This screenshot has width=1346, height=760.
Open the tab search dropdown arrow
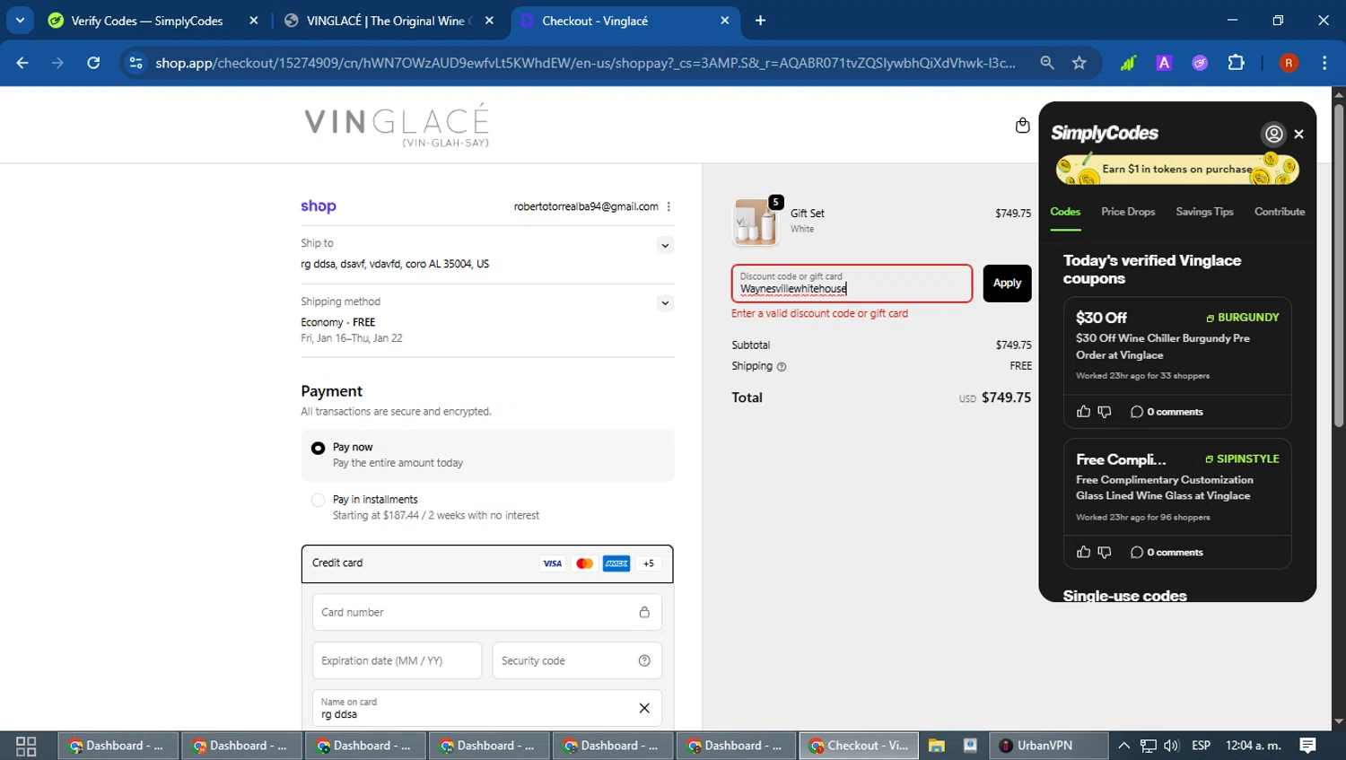(x=20, y=20)
